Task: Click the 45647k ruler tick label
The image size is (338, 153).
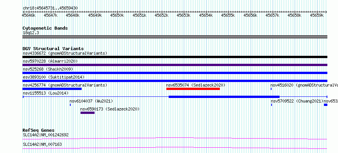Action: click(51, 15)
